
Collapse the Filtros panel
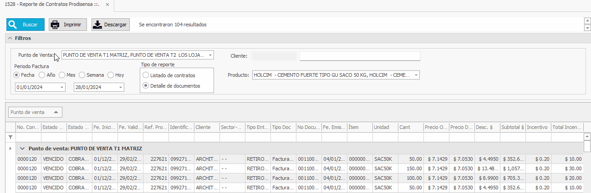pyautogui.click(x=10, y=39)
